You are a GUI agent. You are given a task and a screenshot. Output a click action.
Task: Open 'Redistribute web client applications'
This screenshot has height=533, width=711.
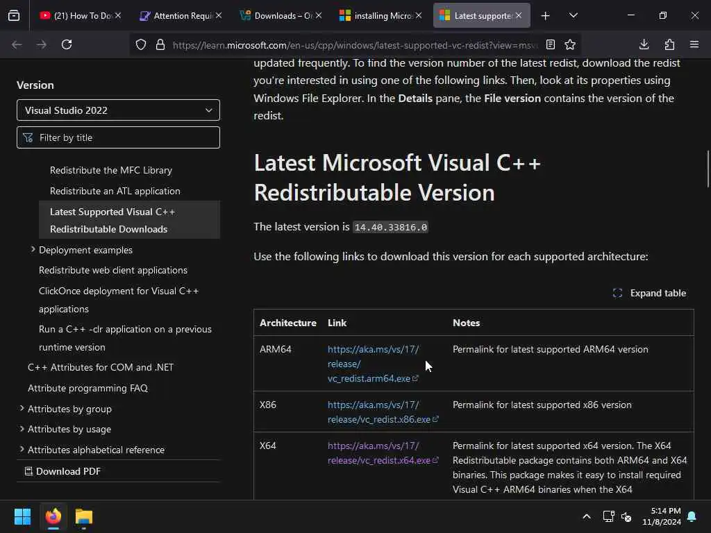(x=113, y=270)
